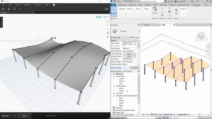The height and width of the screenshot is (119, 212).
Task: Export the Dynamo view with the camera icon
Action: coord(106,9)
